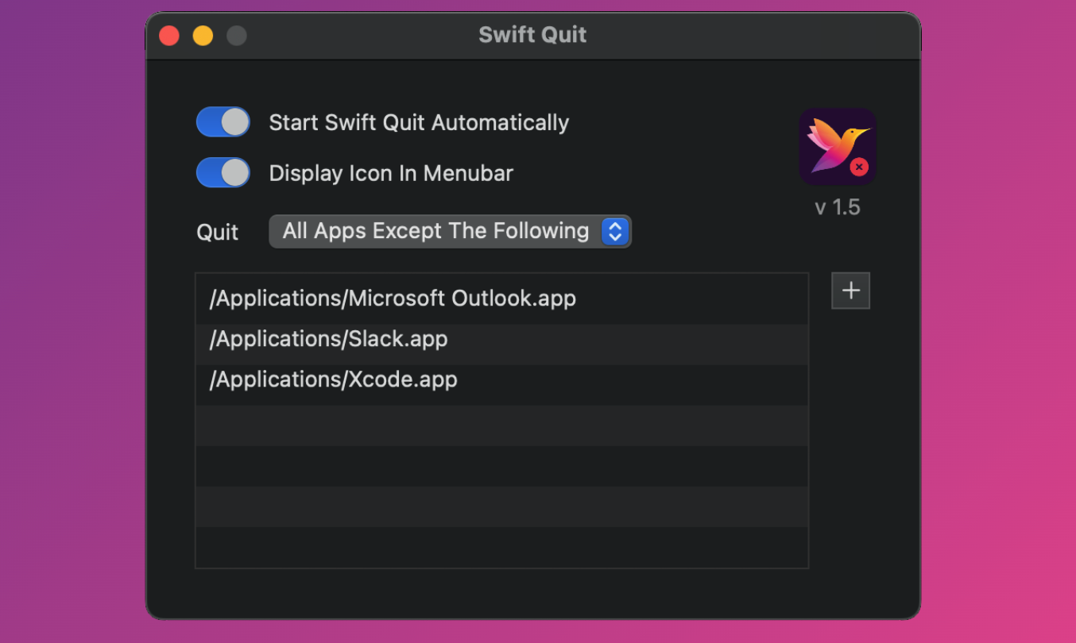Click the grayed-out zoom window button
The width and height of the screenshot is (1076, 643).
point(237,36)
